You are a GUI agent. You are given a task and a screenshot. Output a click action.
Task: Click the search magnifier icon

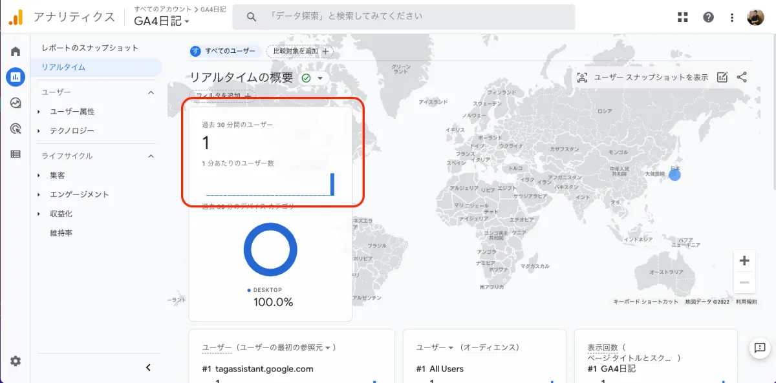tap(252, 17)
